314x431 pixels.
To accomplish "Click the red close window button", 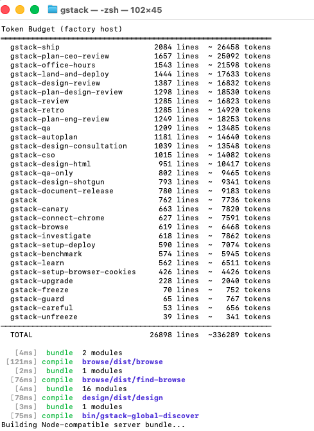I will 5,10.
